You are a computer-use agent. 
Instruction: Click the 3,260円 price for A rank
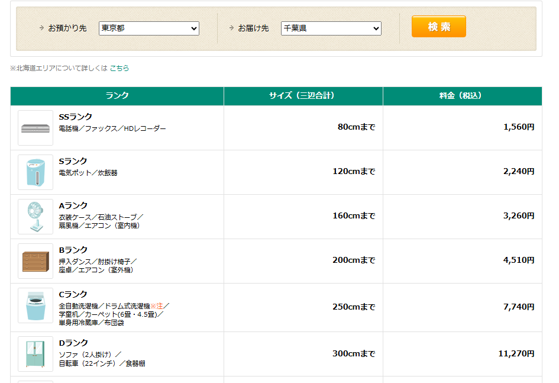[x=518, y=216]
